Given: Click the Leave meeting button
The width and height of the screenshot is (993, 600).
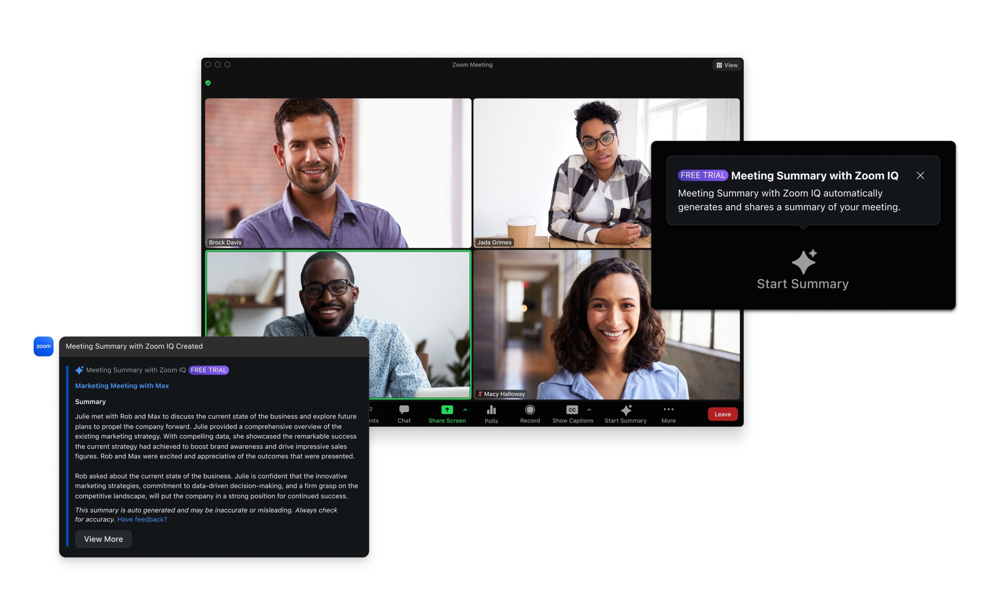Looking at the screenshot, I should coord(722,414).
